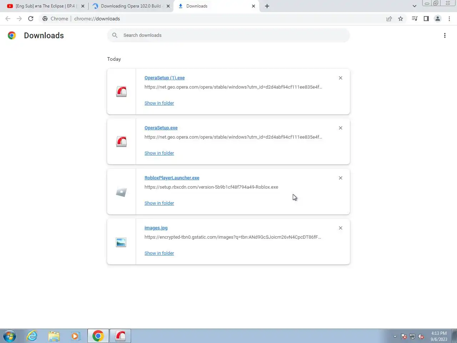Viewport: 457px width, 343px height.
Task: Open Windows Explorer from taskbar
Action: coord(54,336)
